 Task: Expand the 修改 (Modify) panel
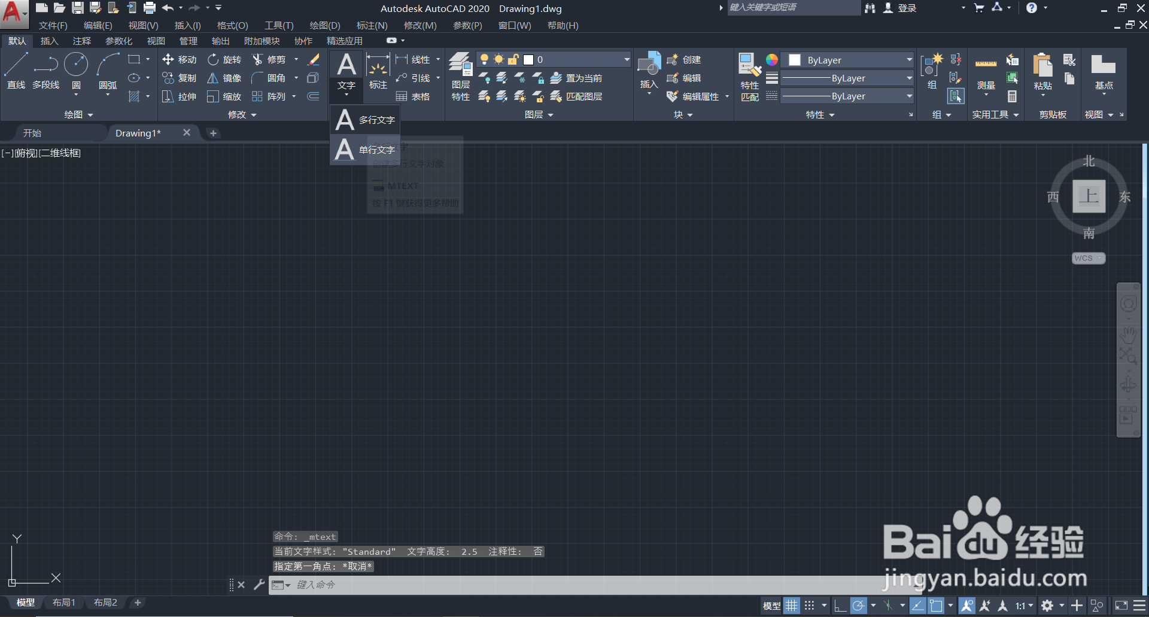pos(242,114)
